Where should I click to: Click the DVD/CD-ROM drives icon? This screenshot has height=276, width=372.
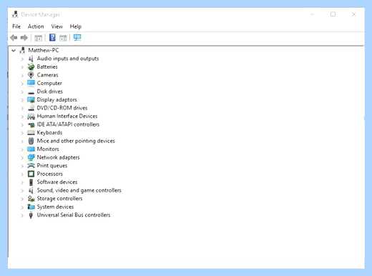pyautogui.click(x=31, y=108)
